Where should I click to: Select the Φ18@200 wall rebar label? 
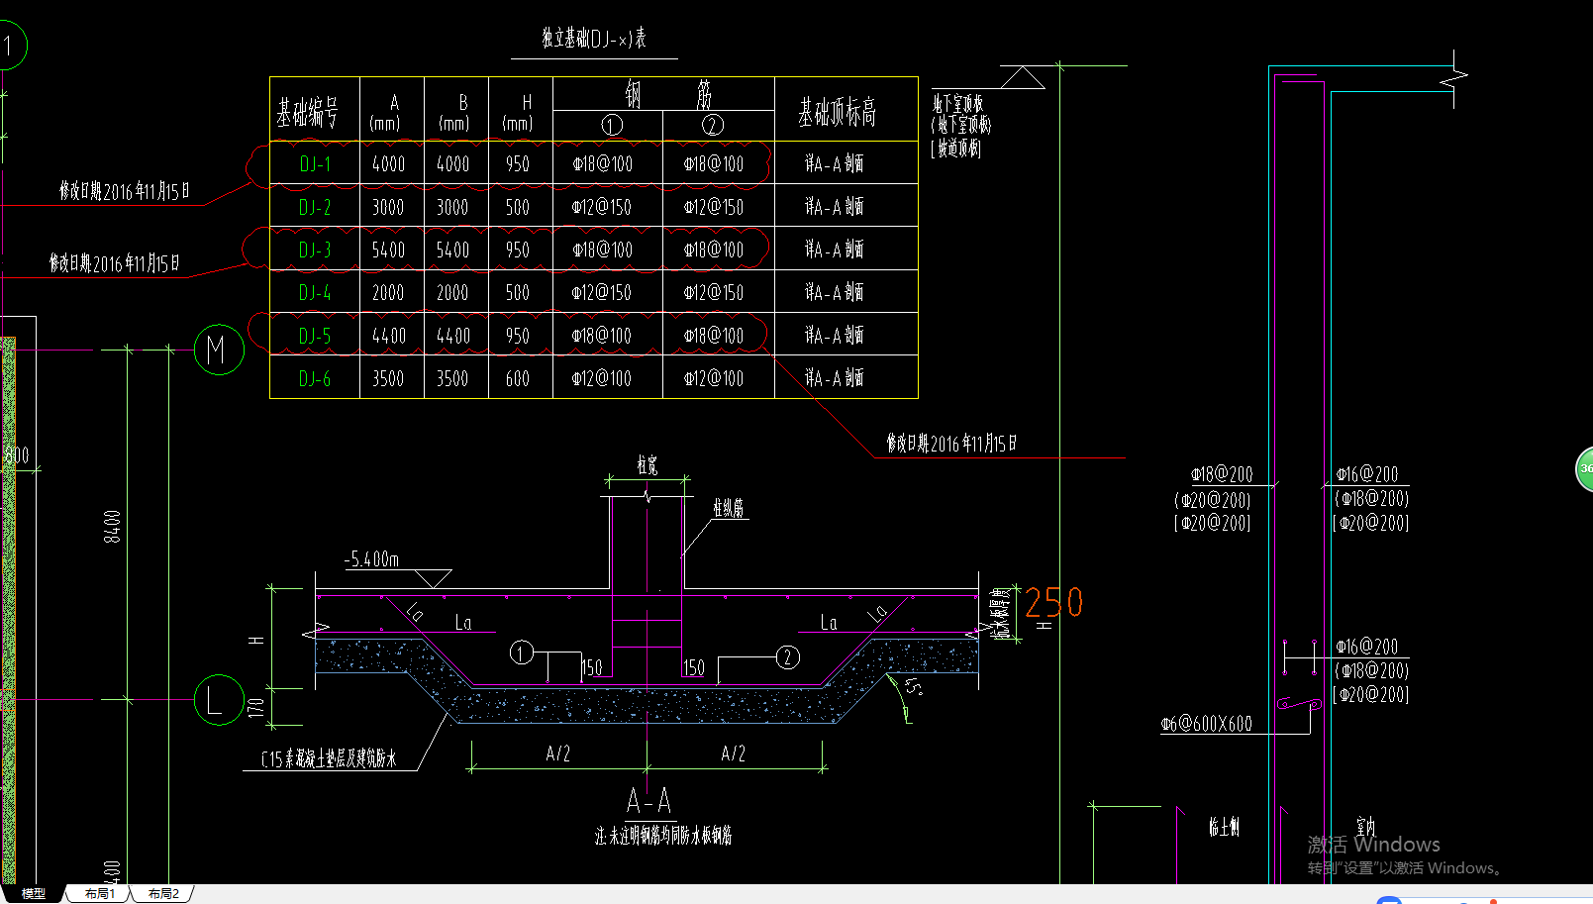[1222, 474]
